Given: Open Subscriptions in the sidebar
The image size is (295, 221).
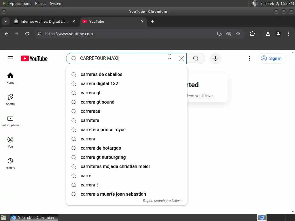Looking at the screenshot, I should [10, 121].
